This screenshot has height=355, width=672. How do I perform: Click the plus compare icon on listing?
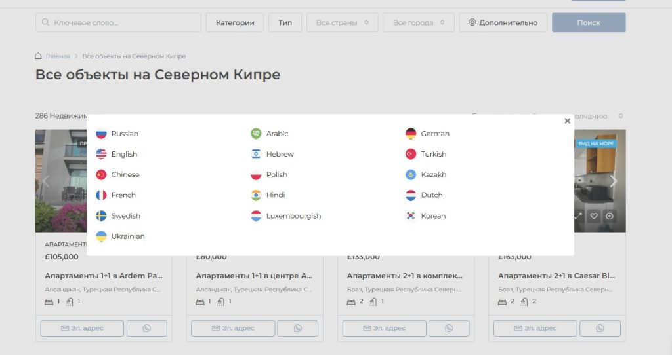(610, 216)
